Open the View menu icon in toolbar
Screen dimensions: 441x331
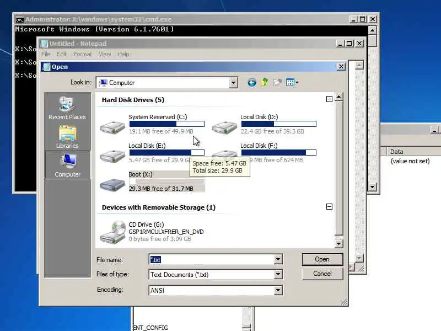tap(290, 82)
